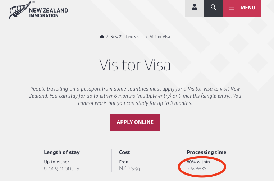This screenshot has height=181, width=274.
Task: Click the visa description paragraph text
Action: point(135,96)
